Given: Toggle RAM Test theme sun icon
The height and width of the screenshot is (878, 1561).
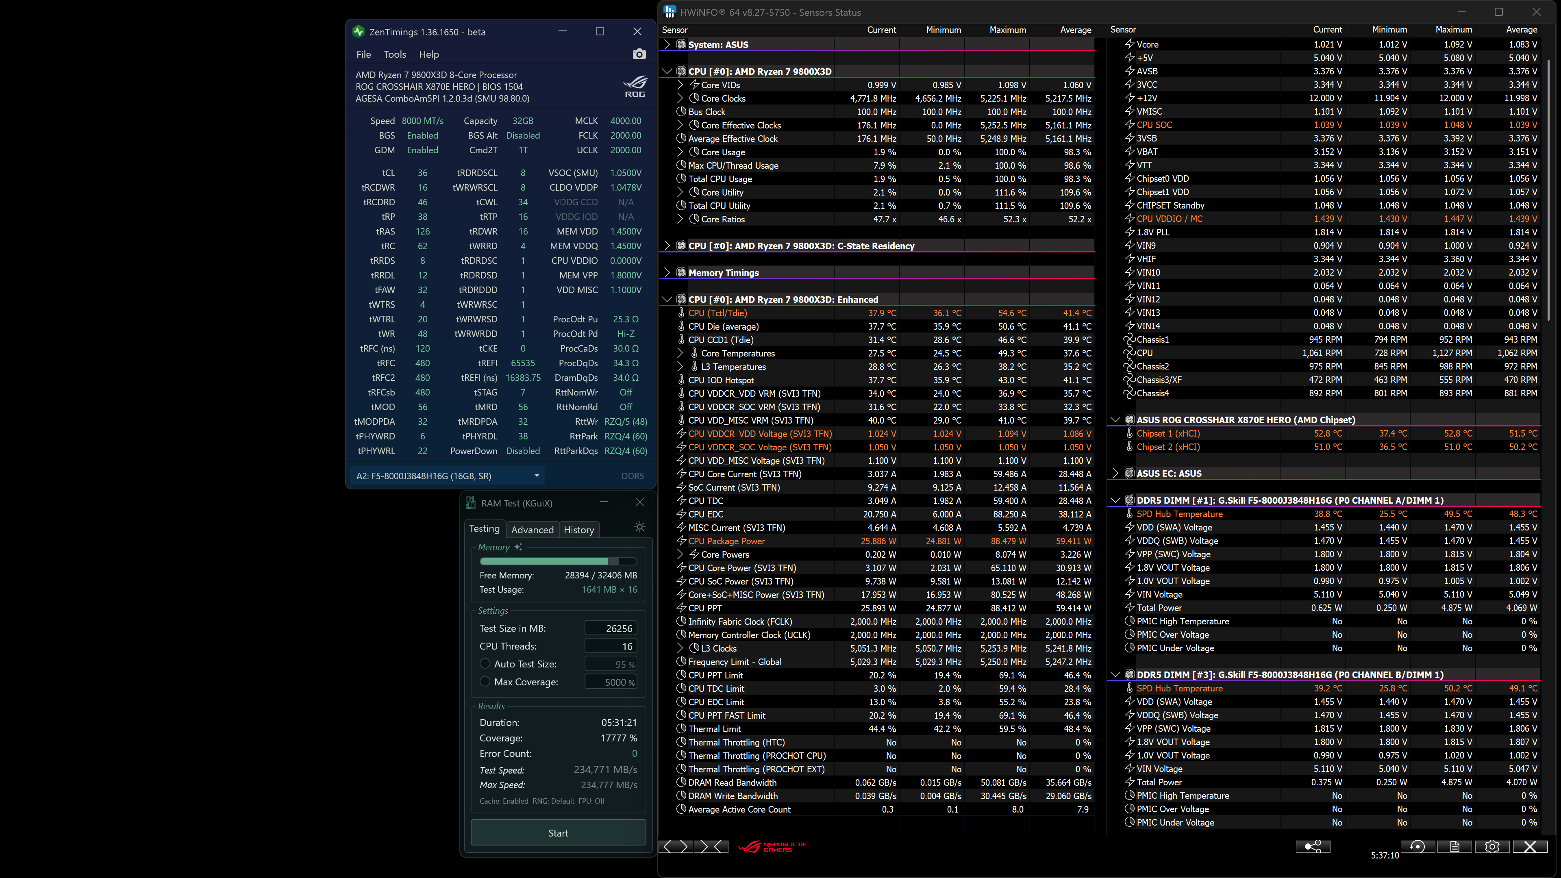Looking at the screenshot, I should coord(639,527).
